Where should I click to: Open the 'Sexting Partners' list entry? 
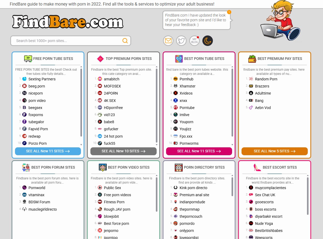(42, 79)
